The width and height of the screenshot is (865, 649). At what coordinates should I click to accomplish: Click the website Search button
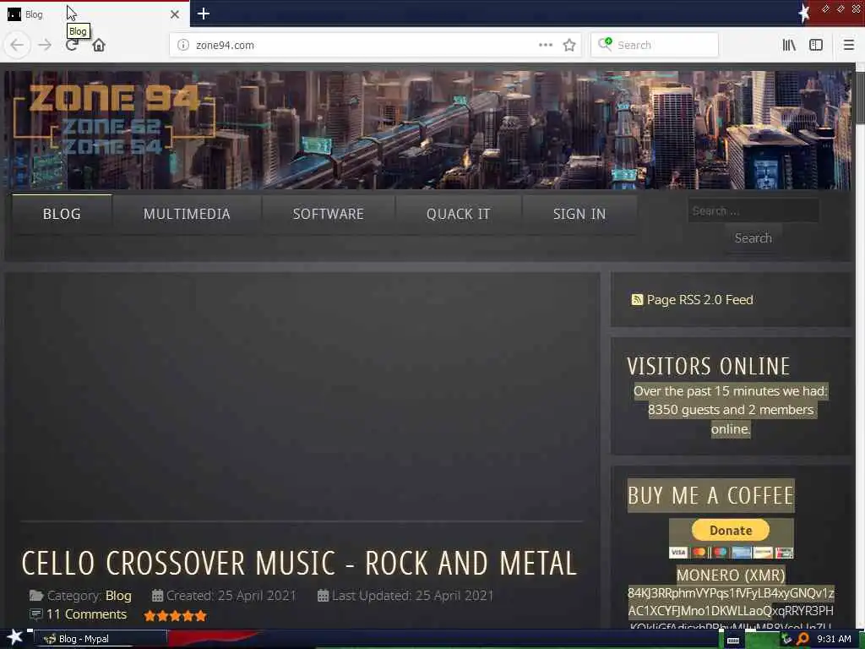pos(753,237)
